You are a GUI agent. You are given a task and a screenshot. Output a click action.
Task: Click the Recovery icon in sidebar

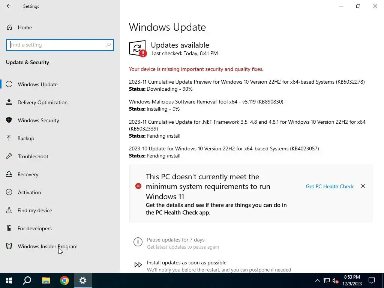pyautogui.click(x=9, y=174)
